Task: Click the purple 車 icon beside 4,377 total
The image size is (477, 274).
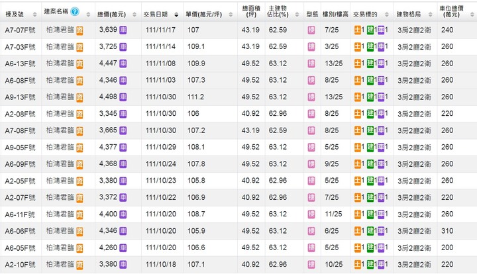Action: pyautogui.click(x=123, y=148)
